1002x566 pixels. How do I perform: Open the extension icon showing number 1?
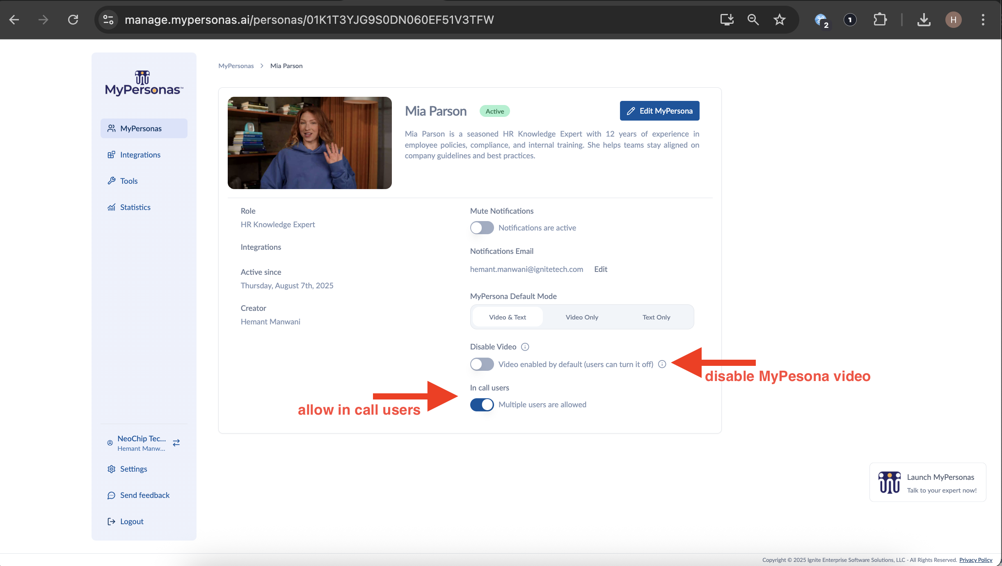coord(850,20)
